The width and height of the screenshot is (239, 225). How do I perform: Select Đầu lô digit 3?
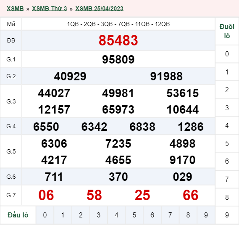(98, 215)
